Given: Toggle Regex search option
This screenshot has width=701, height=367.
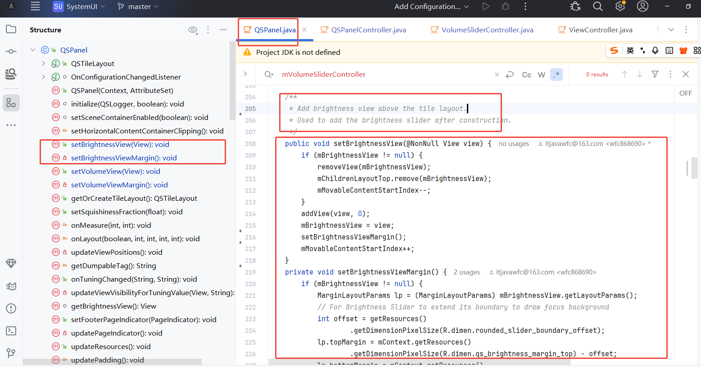Looking at the screenshot, I should [556, 75].
